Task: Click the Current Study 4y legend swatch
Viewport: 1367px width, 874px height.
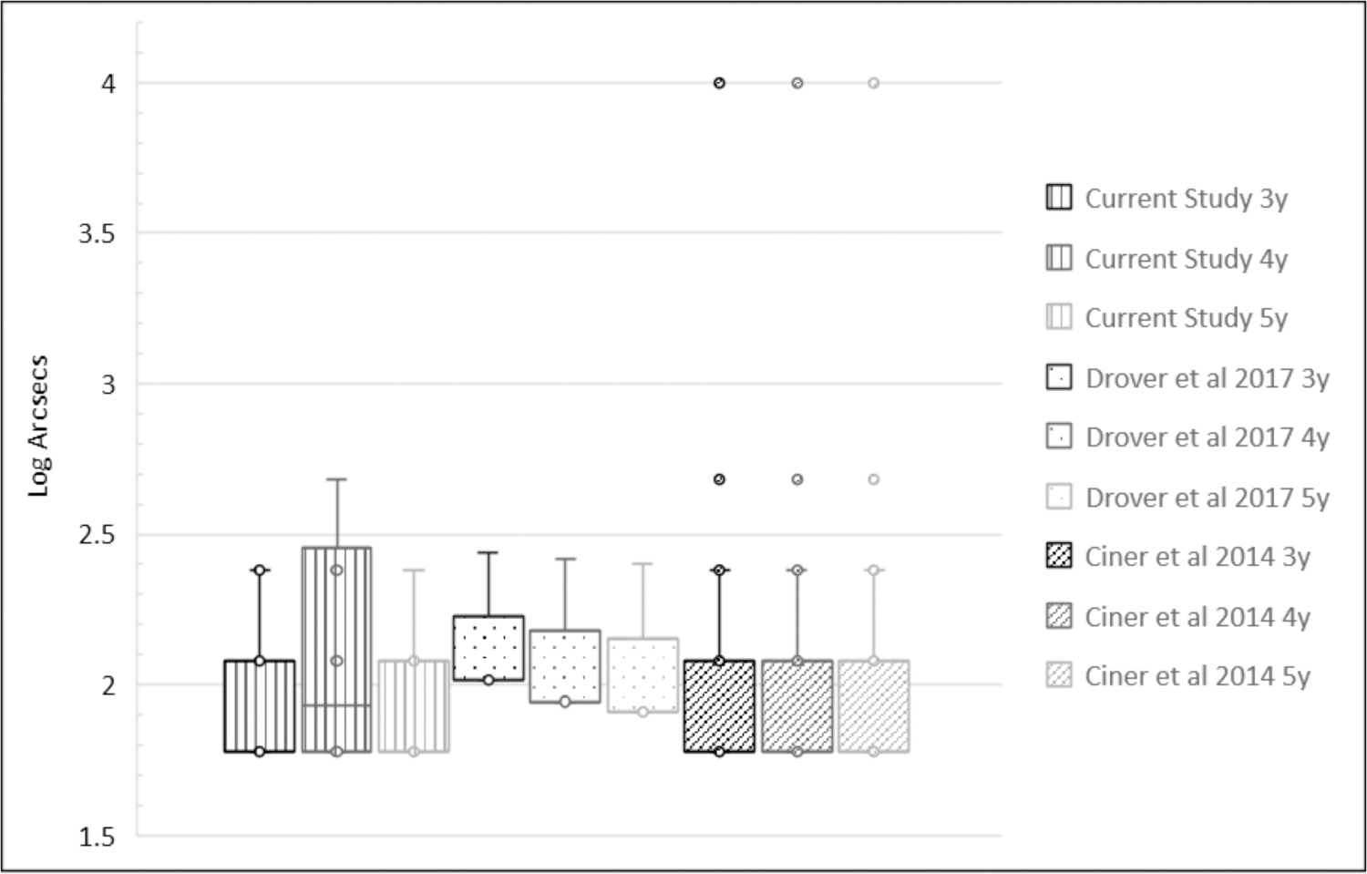Action: (1059, 258)
